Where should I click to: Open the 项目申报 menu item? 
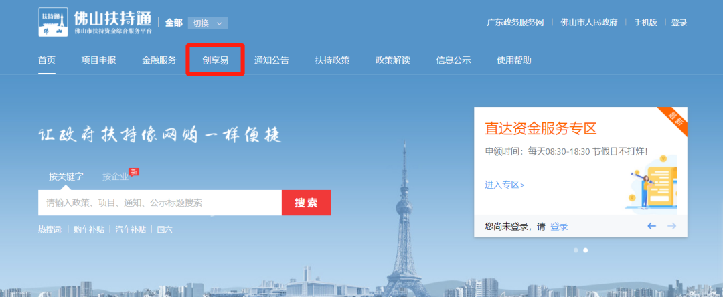[x=98, y=60]
